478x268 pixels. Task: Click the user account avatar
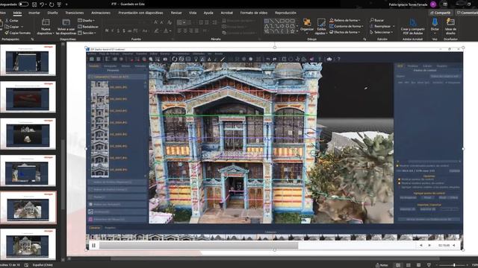(x=433, y=4)
